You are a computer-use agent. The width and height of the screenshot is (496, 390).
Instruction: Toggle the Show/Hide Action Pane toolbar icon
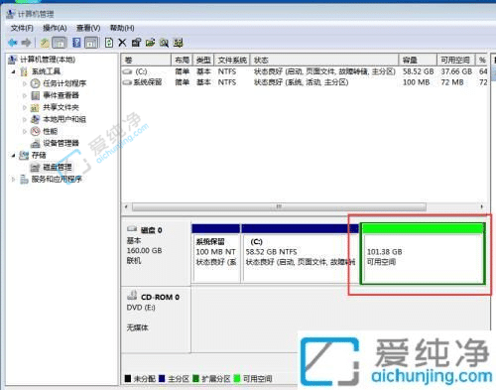point(91,43)
